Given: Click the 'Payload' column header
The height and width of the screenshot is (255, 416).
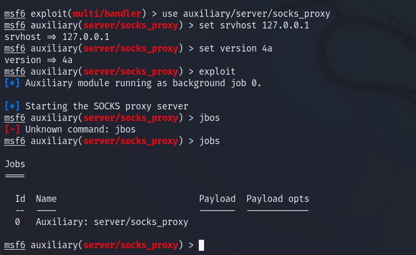Looking at the screenshot, I should (x=217, y=199).
